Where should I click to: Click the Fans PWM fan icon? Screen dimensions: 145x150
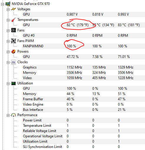click(x=14, y=41)
